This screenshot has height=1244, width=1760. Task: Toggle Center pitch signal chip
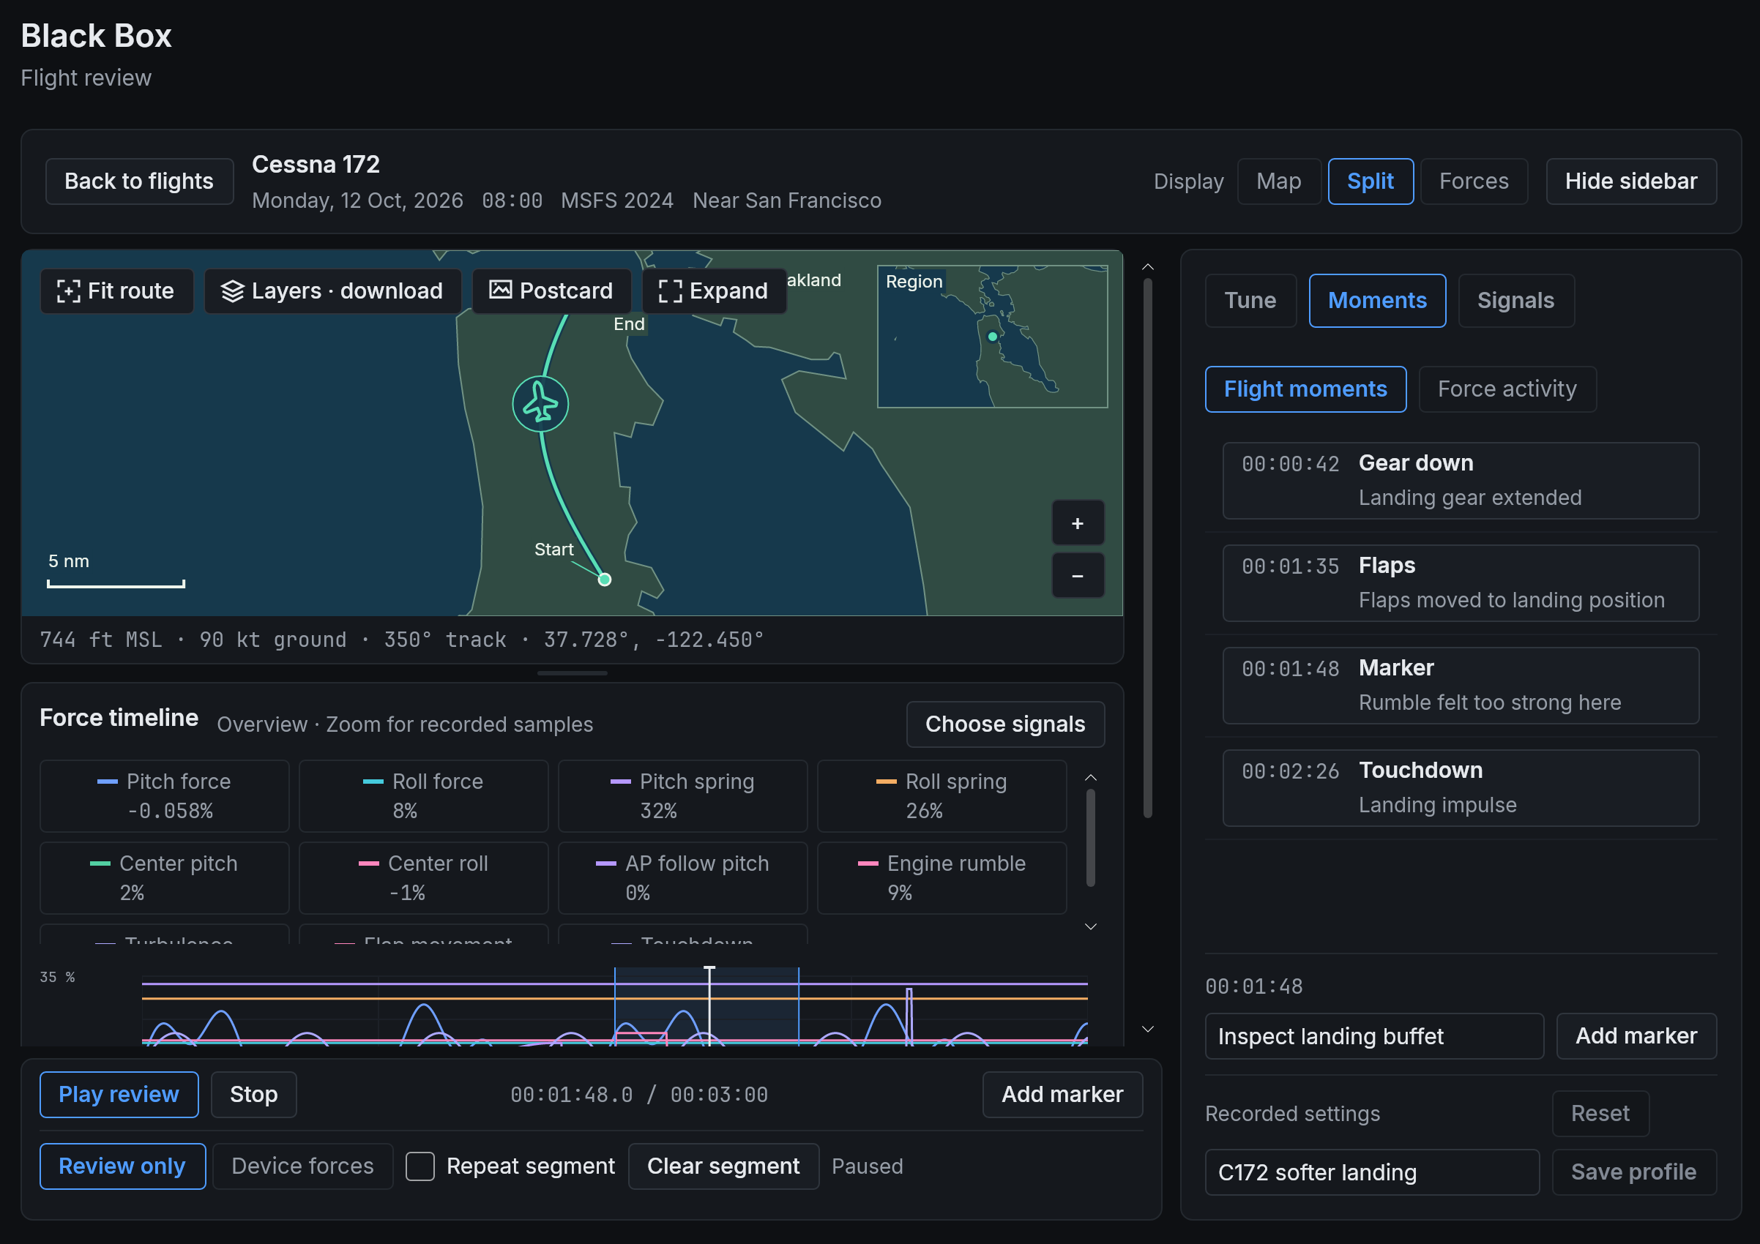[x=164, y=878]
